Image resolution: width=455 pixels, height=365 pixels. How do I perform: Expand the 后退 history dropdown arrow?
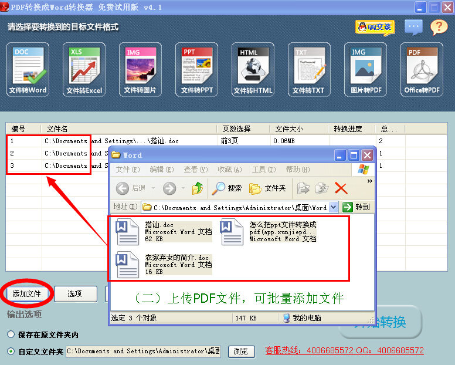click(153, 188)
